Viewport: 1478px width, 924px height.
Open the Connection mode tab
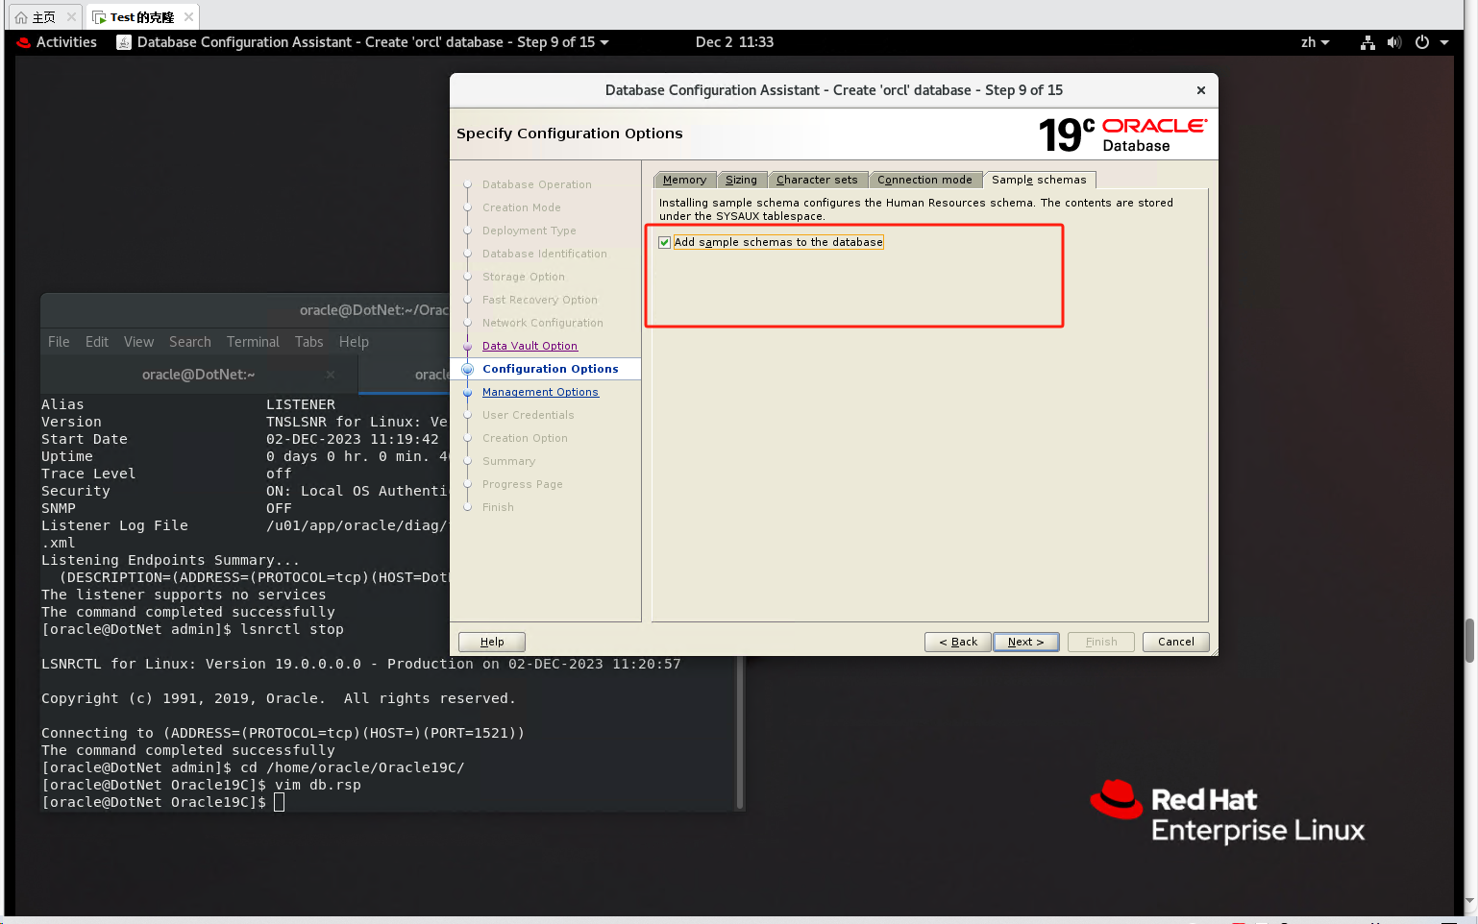[924, 180]
